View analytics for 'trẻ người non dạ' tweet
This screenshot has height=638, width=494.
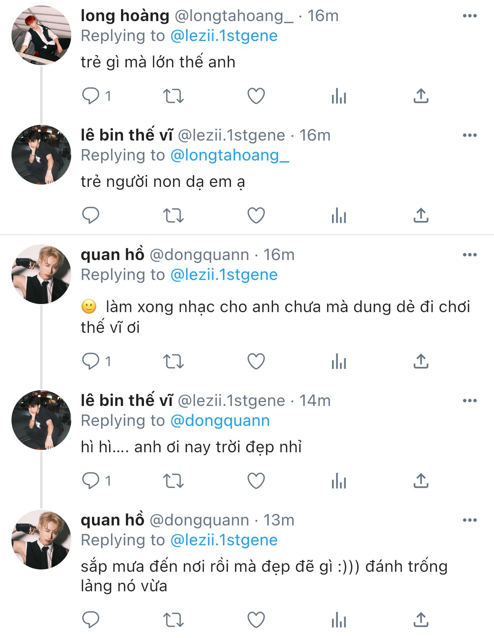point(339,215)
